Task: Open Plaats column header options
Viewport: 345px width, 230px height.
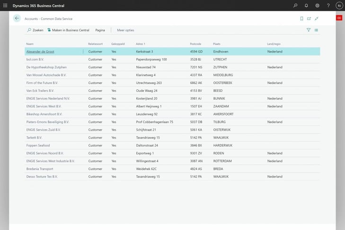Action: tap(217, 44)
